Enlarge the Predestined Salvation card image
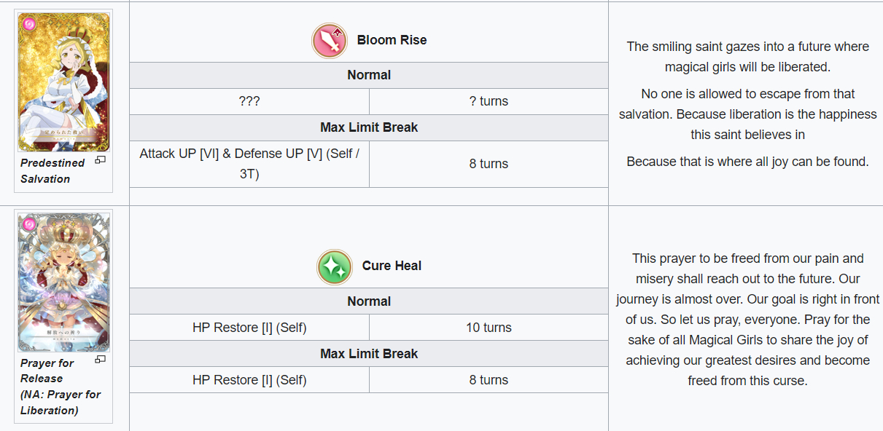The image size is (883, 431). coord(101,159)
